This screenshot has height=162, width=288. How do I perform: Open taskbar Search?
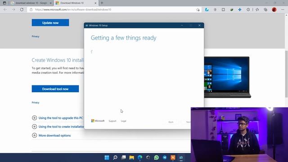115,157
